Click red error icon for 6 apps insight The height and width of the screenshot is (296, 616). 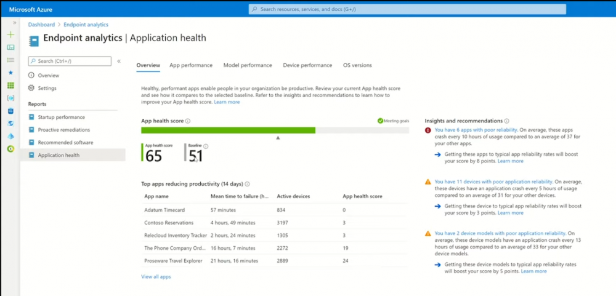428,130
